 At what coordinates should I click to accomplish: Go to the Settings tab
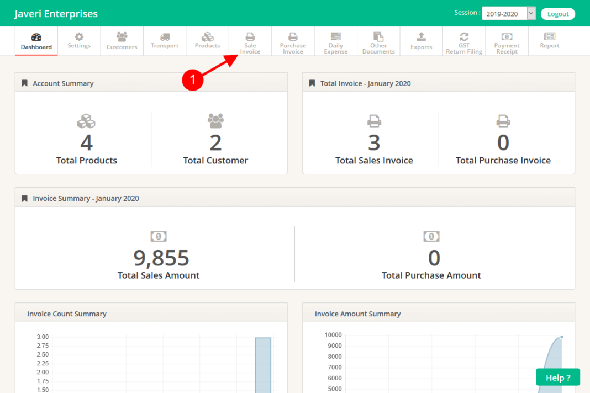(x=78, y=41)
